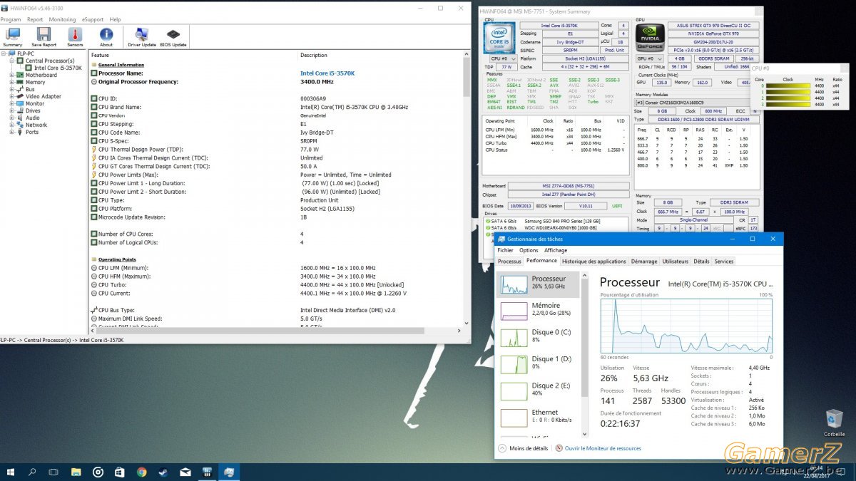This screenshot has width=856, height=481.
Task: Click the taskbar search magnifier icon
Action: 33,472
